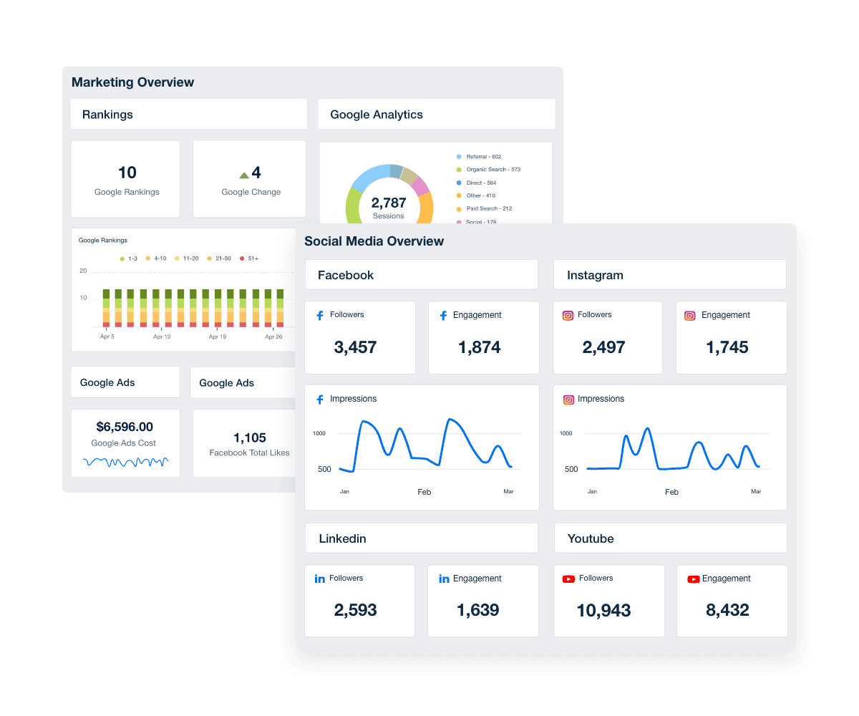The height and width of the screenshot is (716, 859).
Task: Click the Google Ads Cost card
Action: pos(125,442)
